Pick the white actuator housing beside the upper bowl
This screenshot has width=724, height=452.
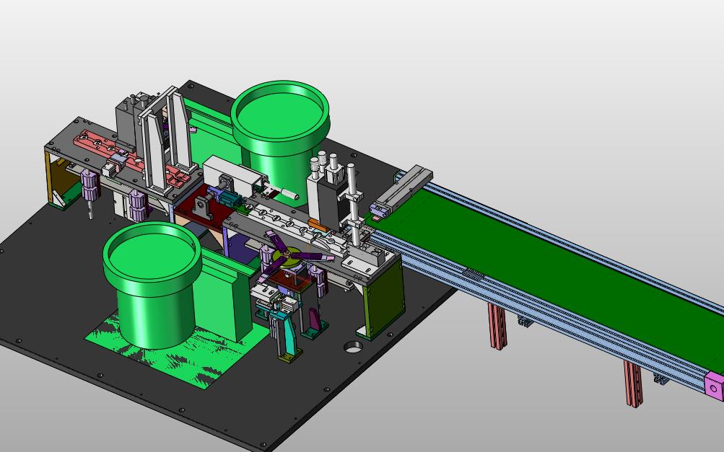pyautogui.click(x=235, y=177)
